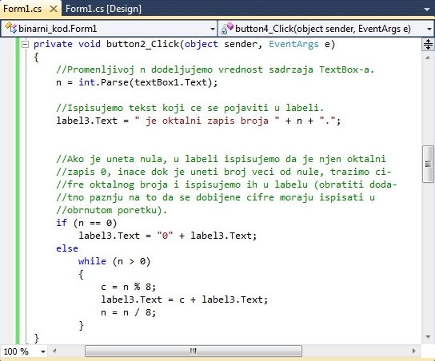435x361 pixels.
Task: Open the 100 % zoom dropdown
Action: tap(43, 352)
